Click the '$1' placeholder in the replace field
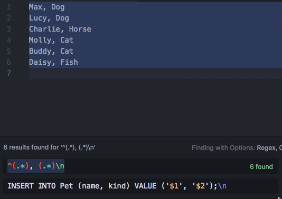 tap(174, 186)
